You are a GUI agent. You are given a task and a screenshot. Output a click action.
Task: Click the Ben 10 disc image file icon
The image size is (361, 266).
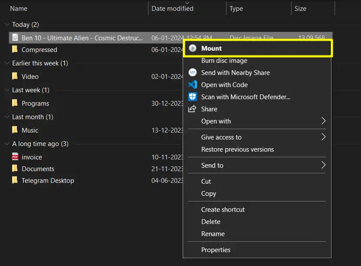pos(16,38)
